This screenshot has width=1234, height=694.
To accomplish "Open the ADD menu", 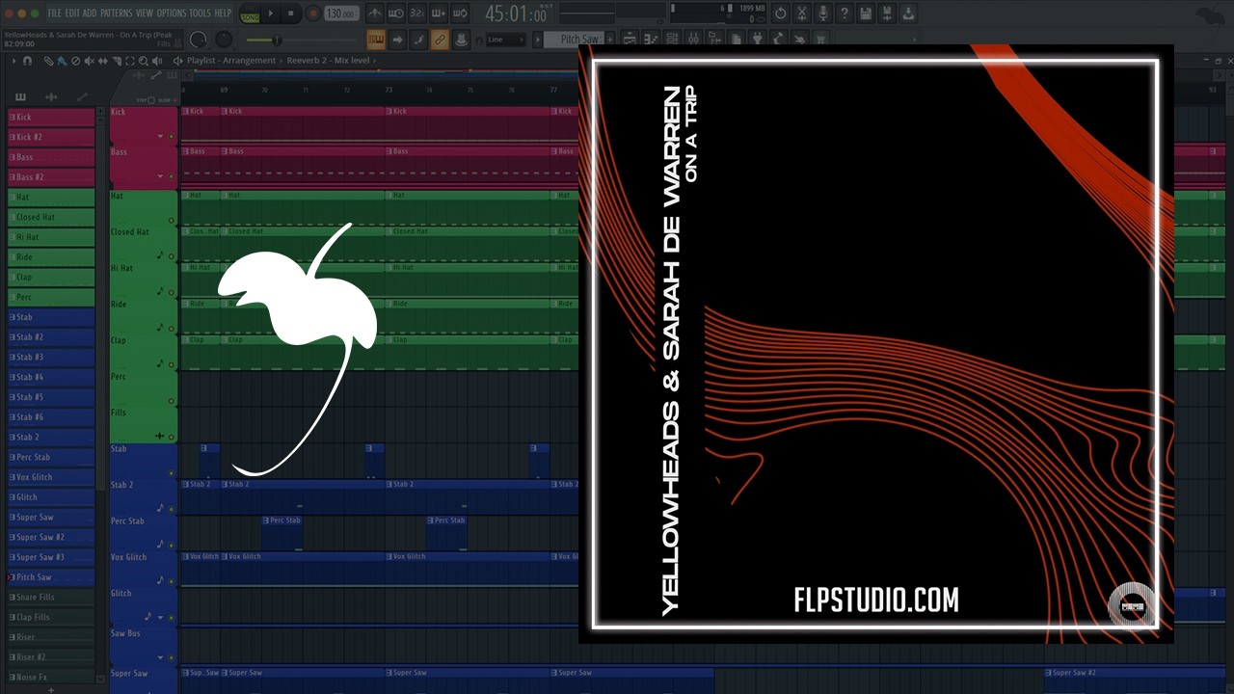I will (x=90, y=13).
